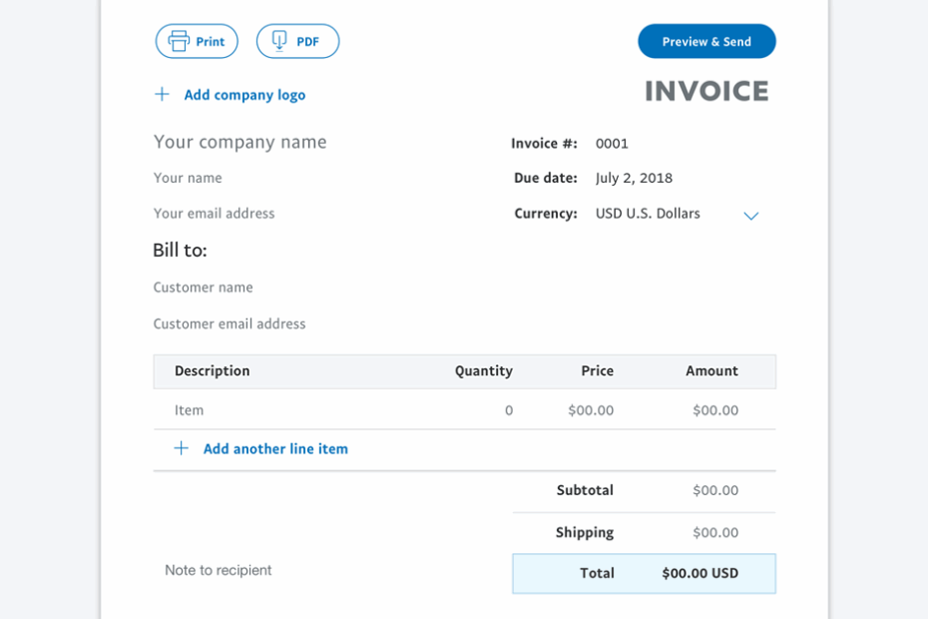
Task: Click the Preview & Send button
Action: (706, 41)
